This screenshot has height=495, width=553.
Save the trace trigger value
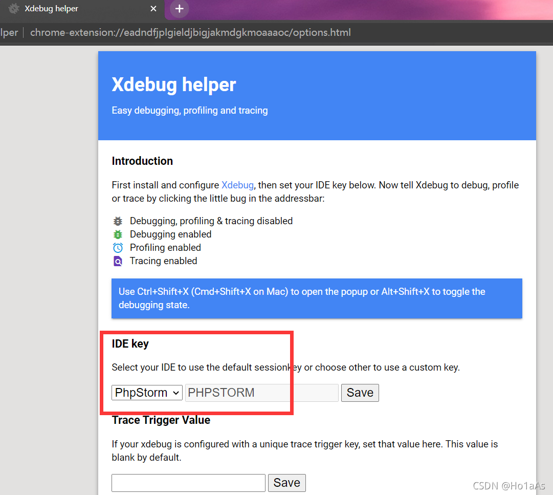[286, 483]
